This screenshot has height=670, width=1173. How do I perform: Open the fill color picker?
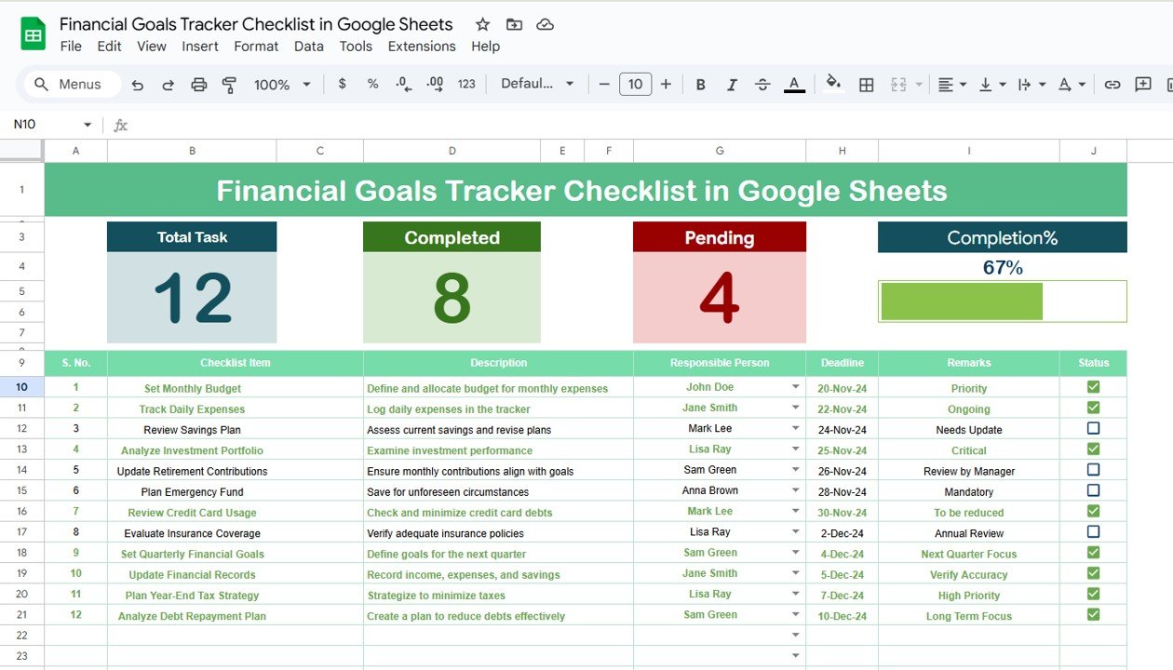[834, 84]
